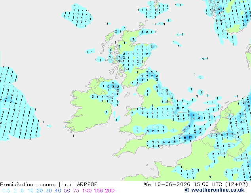Click the We weekday label

click(147, 184)
